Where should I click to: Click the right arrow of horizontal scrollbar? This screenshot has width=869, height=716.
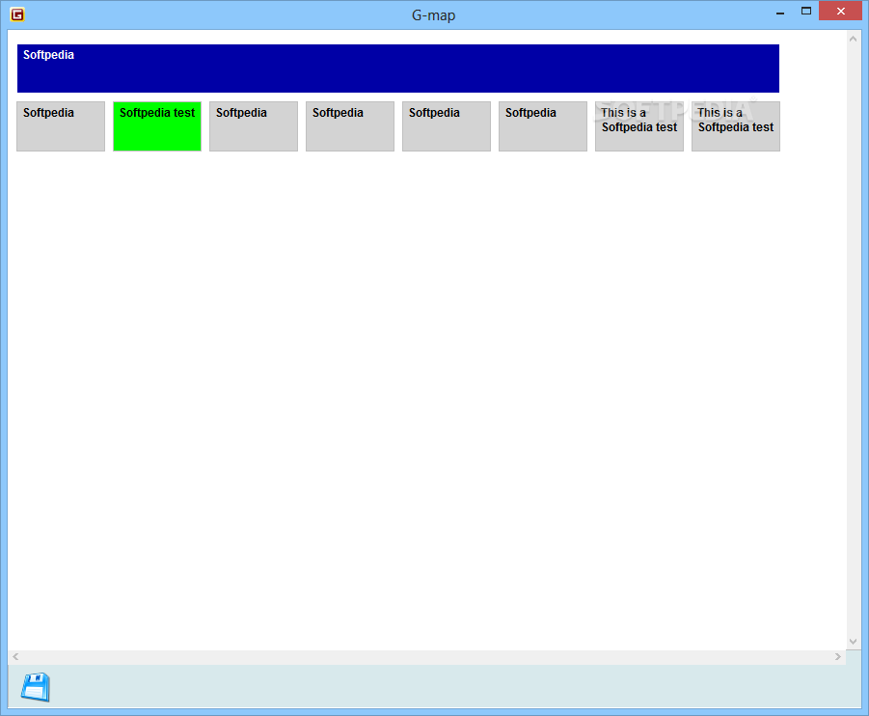[x=838, y=657]
